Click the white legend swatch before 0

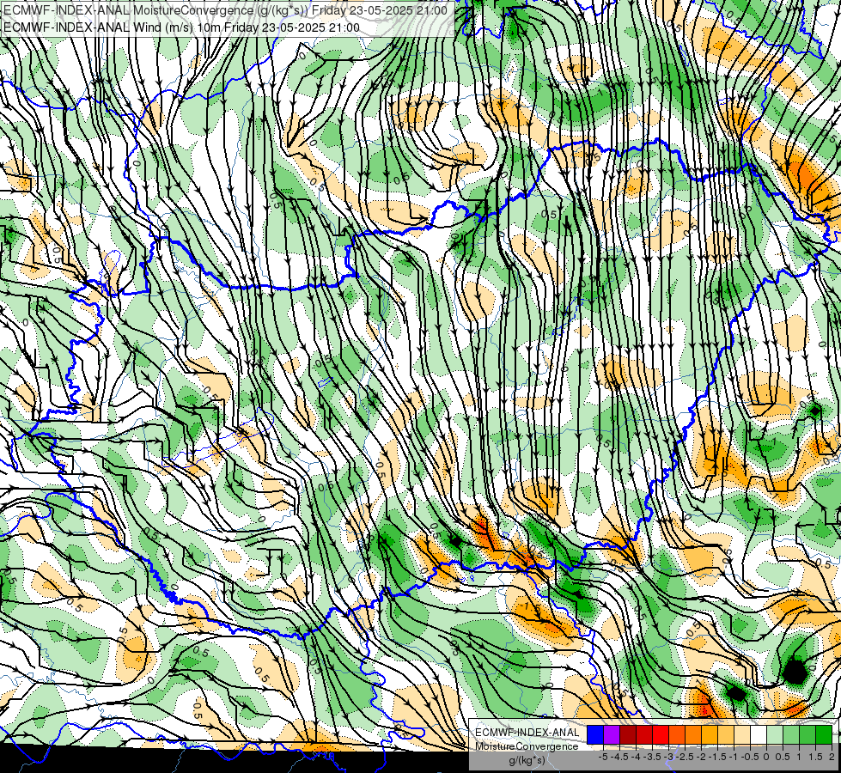759,734
